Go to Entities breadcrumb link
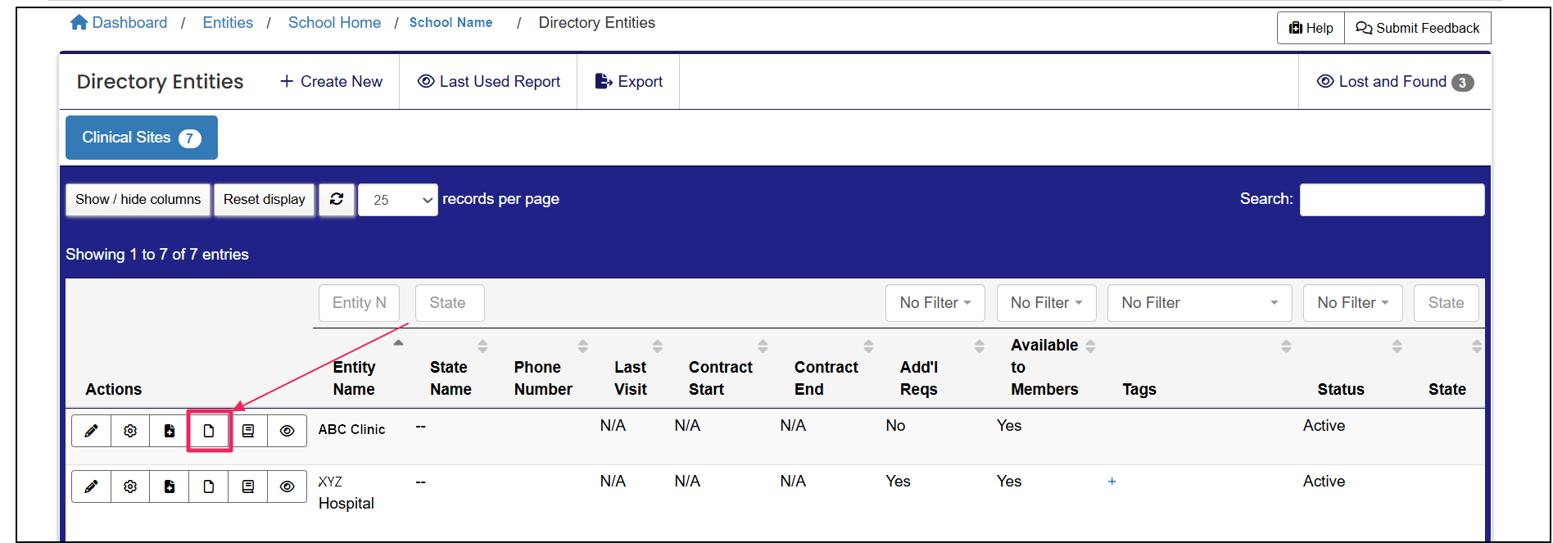This screenshot has height=543, width=1553. point(228,22)
